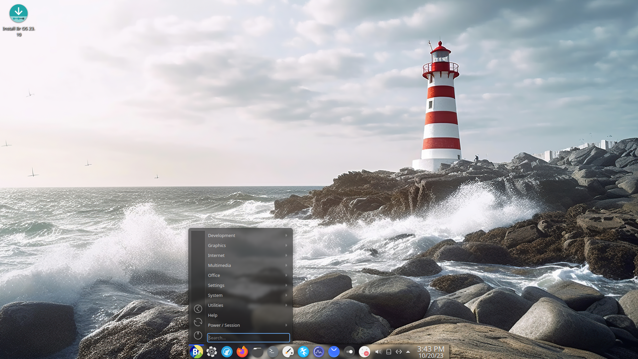Focus the Search field in launcher menu
The image size is (638, 359).
(249, 338)
